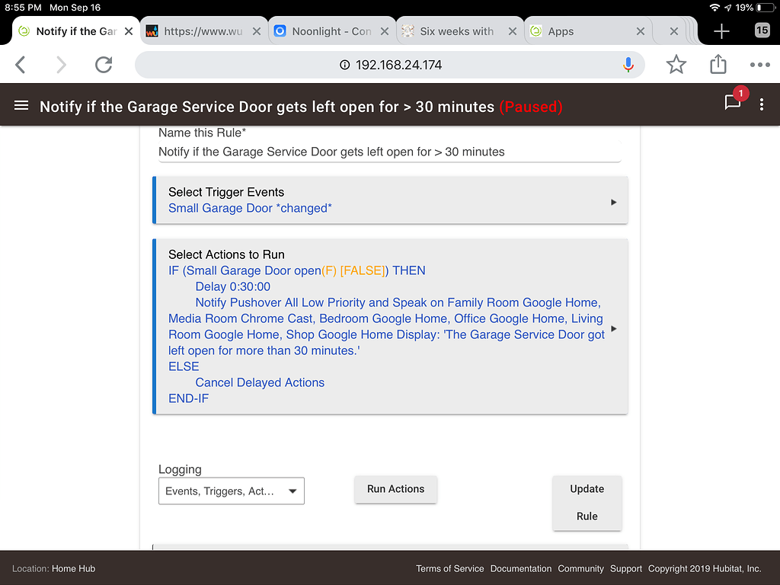780x585 pixels.
Task: Click the 'Small Garage Door *changed*' trigger text
Action: click(250, 208)
